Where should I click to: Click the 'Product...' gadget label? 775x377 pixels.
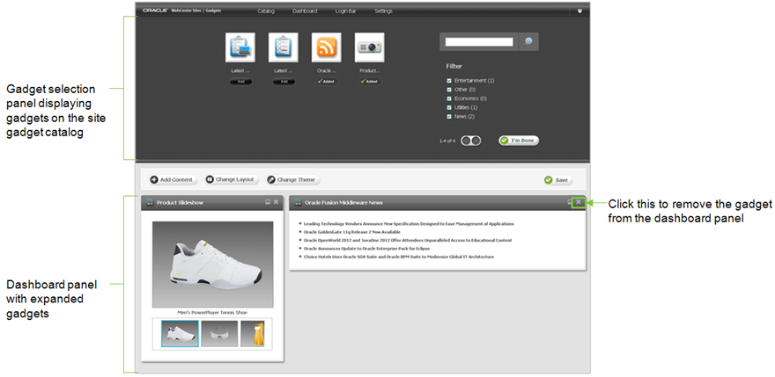coord(370,70)
